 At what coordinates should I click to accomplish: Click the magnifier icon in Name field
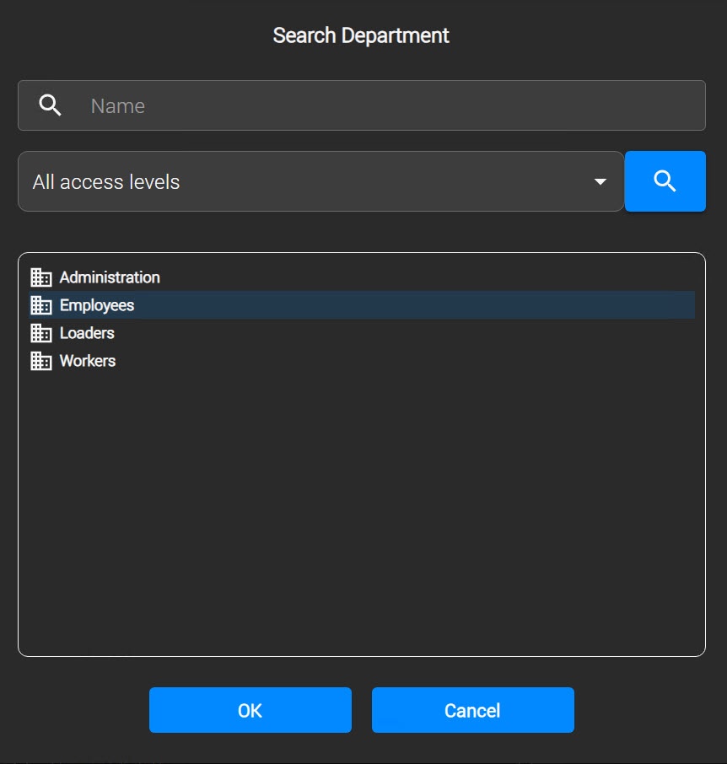51,105
